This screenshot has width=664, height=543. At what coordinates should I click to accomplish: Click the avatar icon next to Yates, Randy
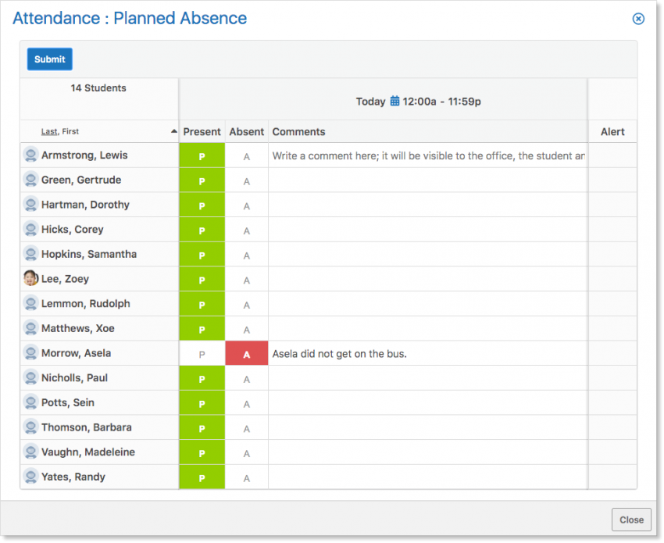coord(30,477)
